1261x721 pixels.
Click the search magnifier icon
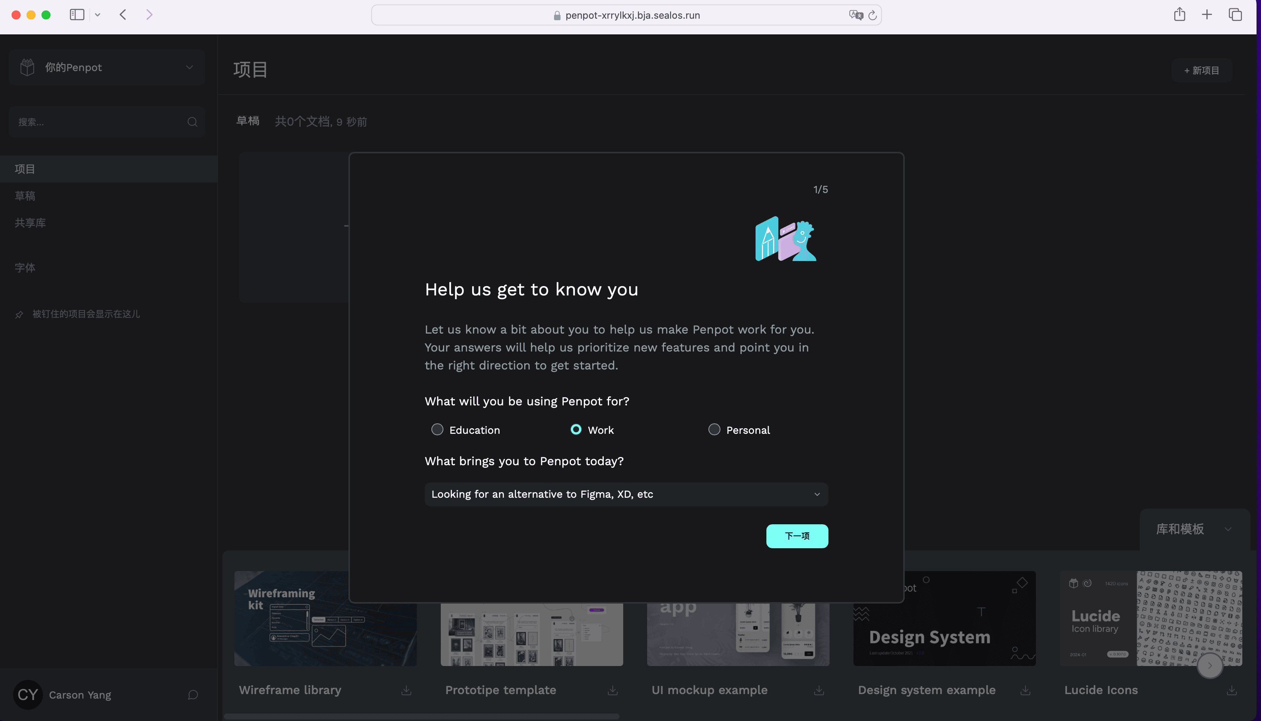pos(192,122)
